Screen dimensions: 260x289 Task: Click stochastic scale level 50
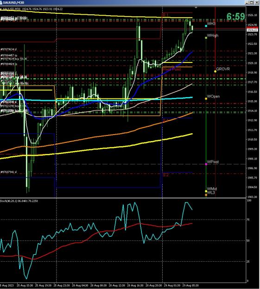click(249, 241)
